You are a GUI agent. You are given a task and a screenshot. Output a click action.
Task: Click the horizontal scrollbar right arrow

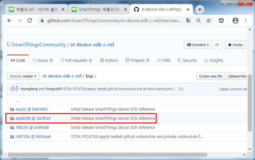244,155
